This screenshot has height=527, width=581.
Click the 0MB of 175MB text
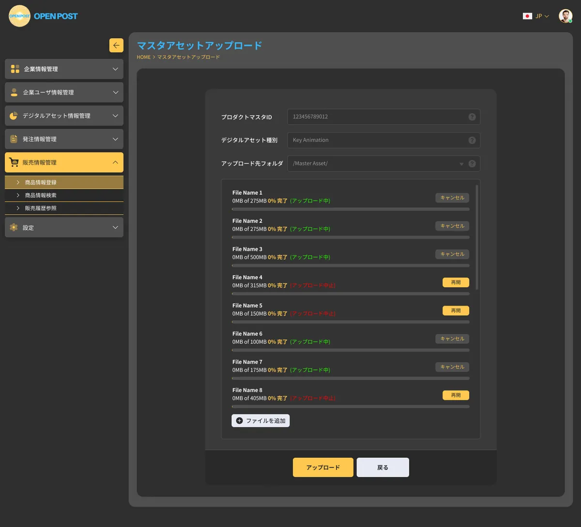[x=249, y=370]
